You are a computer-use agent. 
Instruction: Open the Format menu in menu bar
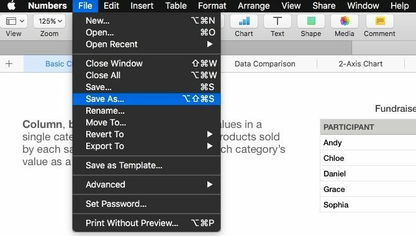[x=212, y=6]
